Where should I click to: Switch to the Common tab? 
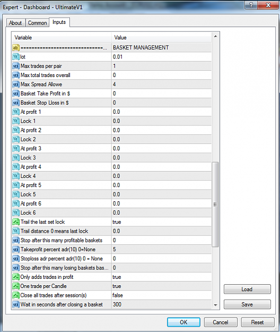pyautogui.click(x=38, y=23)
